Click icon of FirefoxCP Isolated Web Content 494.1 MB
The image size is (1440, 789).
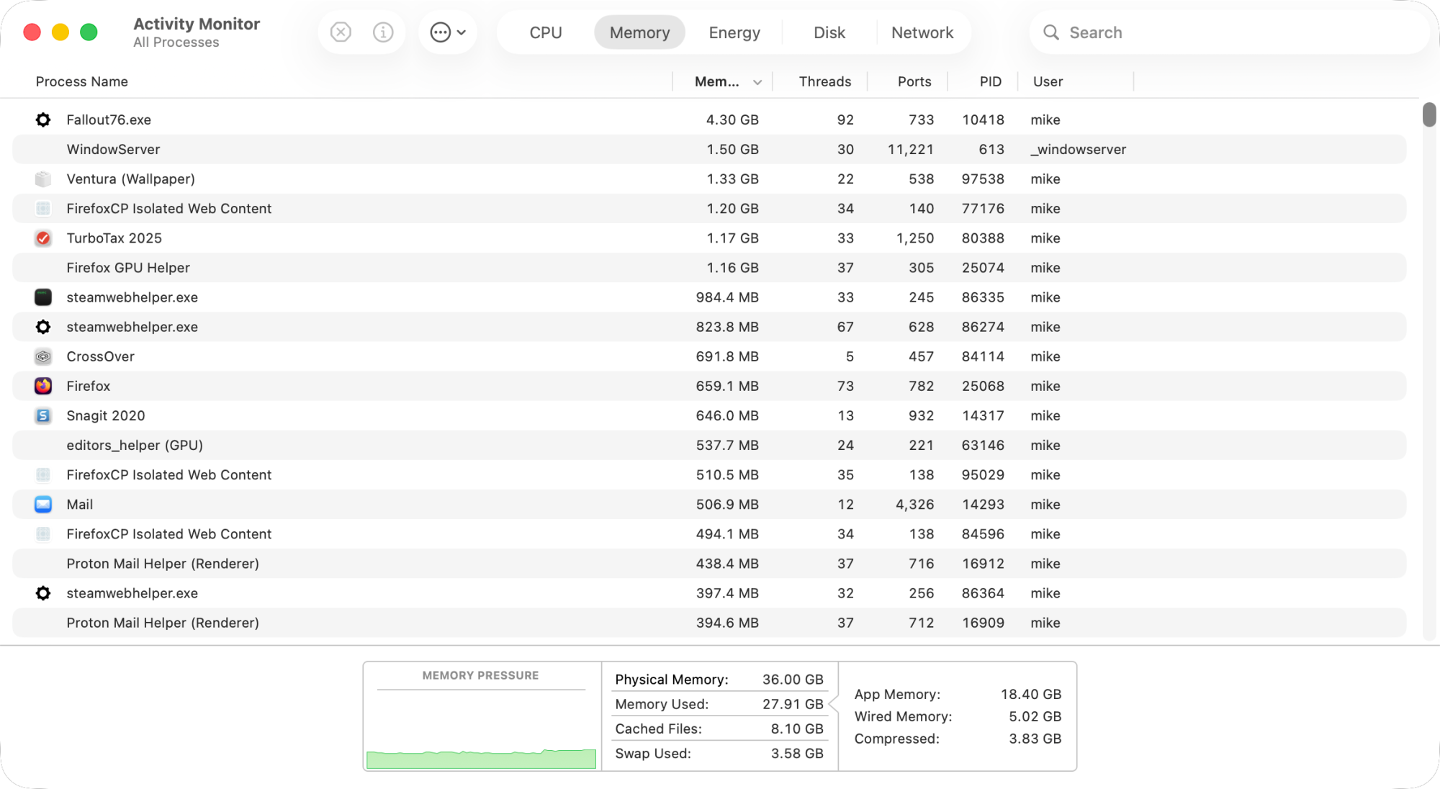[43, 533]
